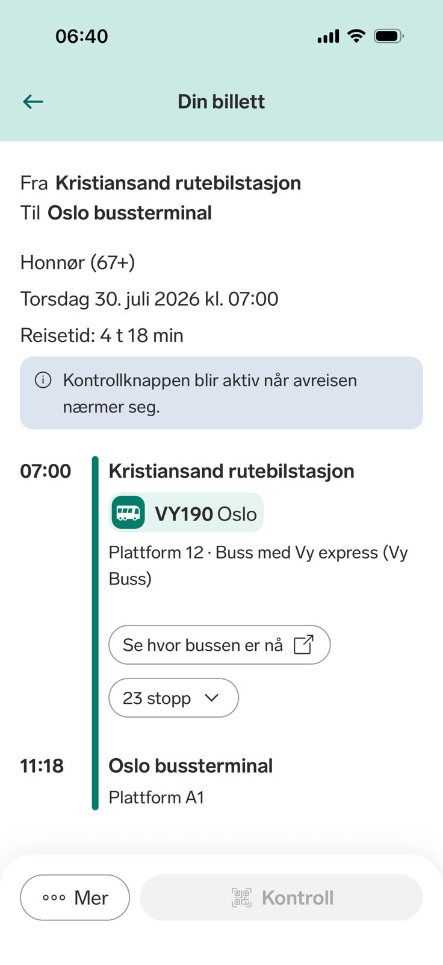
Task: Tap the Kontrollknappen info banner
Action: pyautogui.click(x=221, y=393)
